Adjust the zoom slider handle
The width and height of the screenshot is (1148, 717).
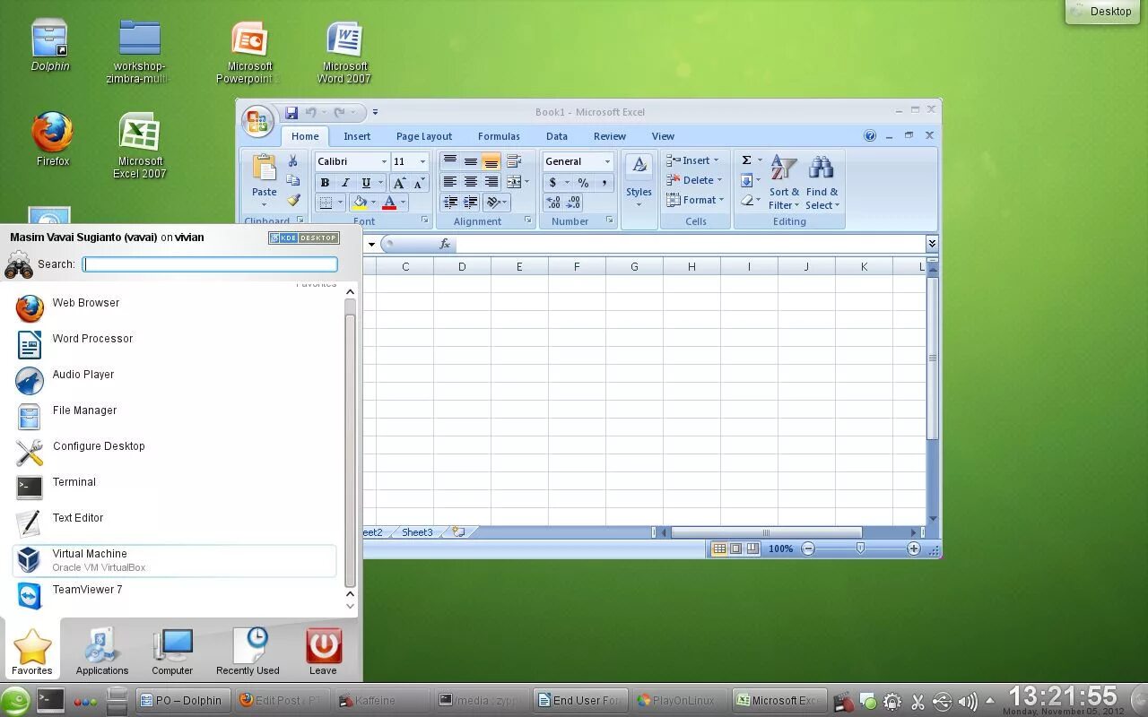tap(861, 549)
